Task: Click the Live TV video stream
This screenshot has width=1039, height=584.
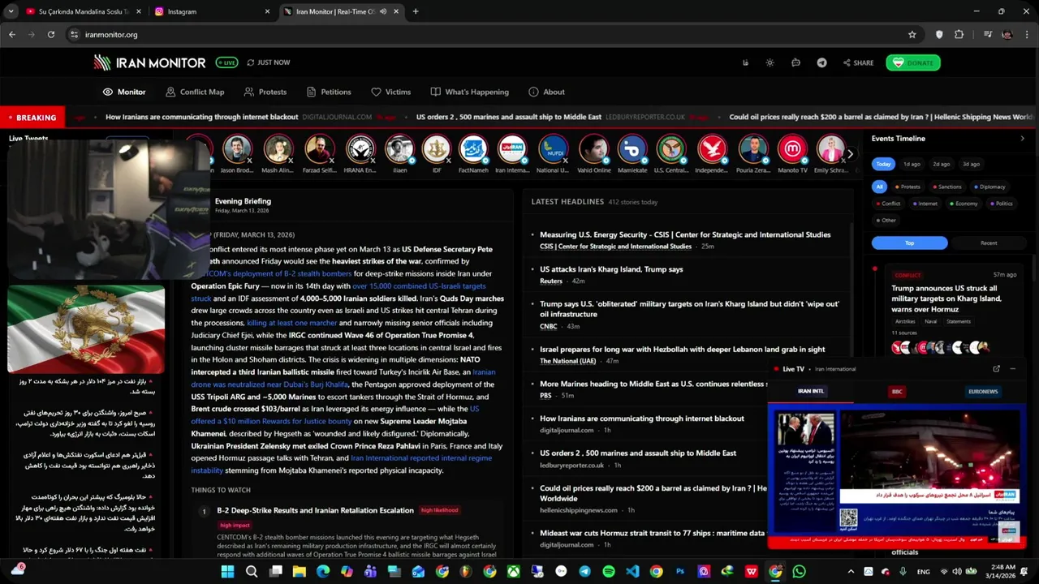Action: [x=897, y=474]
